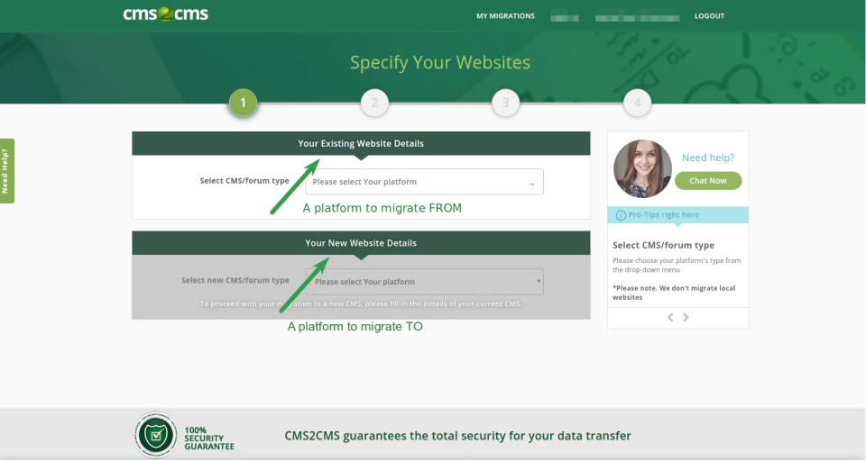Jump to wizard step 3
This screenshot has height=461, width=866.
point(505,103)
